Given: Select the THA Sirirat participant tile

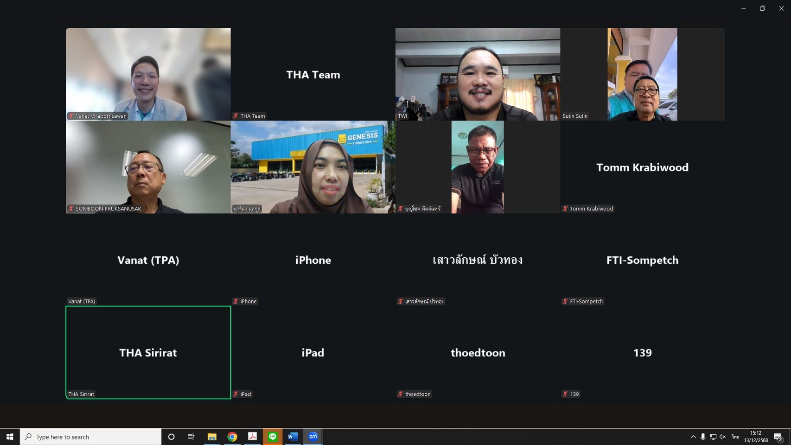Looking at the screenshot, I should 148,352.
